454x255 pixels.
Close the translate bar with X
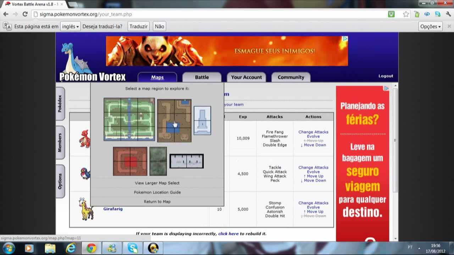click(x=448, y=26)
